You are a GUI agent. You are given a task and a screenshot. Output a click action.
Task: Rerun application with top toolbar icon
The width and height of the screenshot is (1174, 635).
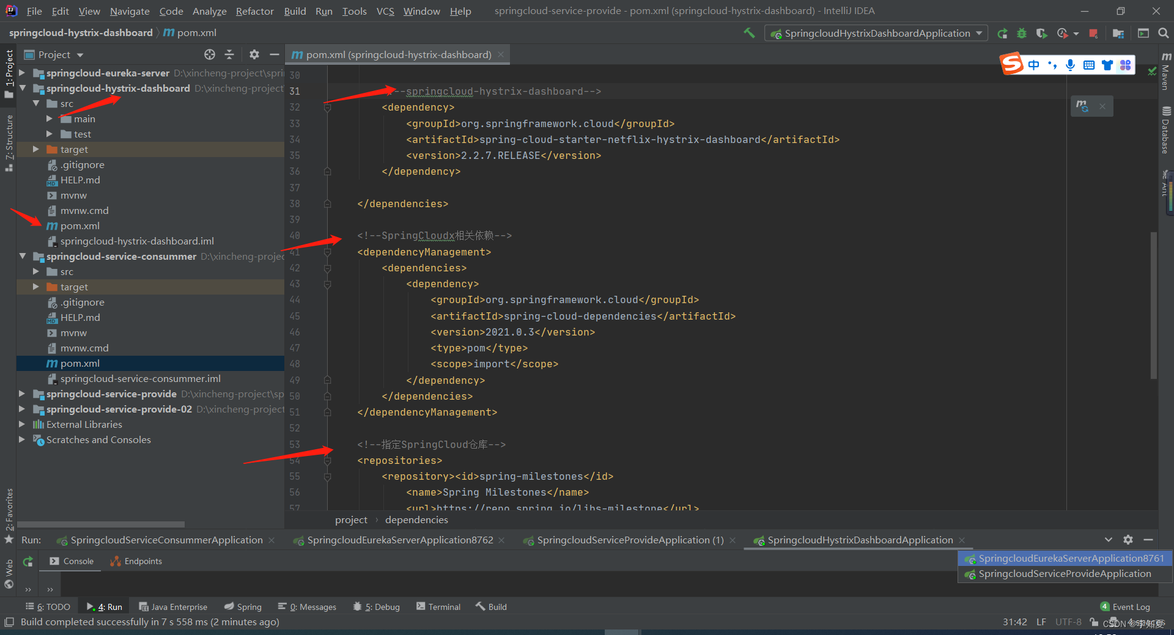(1002, 34)
